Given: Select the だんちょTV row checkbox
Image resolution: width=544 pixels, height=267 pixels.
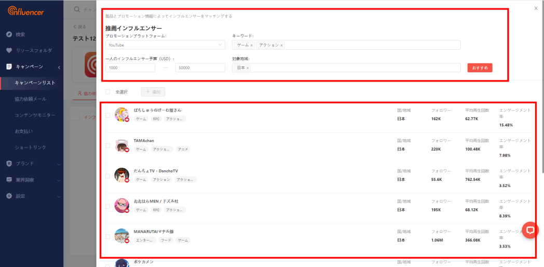Looking at the screenshot, I should pyautogui.click(x=107, y=176).
